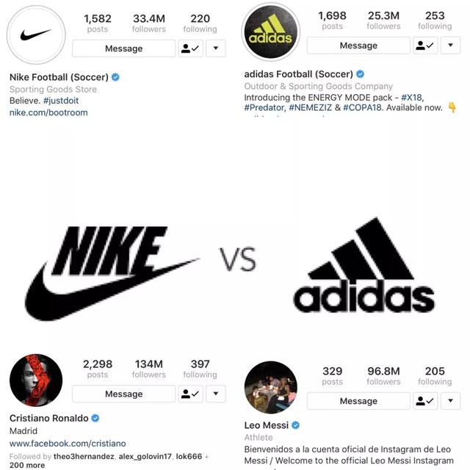
Task: Expand suggestions arrow on adidas Football profile
Action: pos(450,46)
